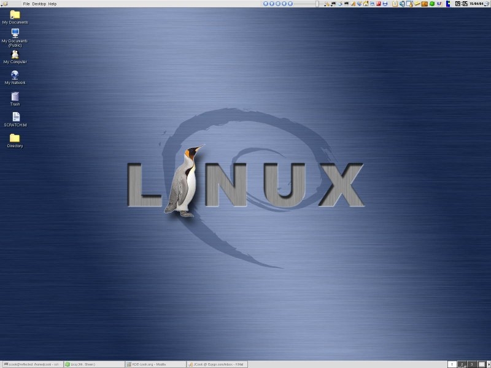
Task: Switch to virtual desktop 2 in pager
Action: pos(462,364)
